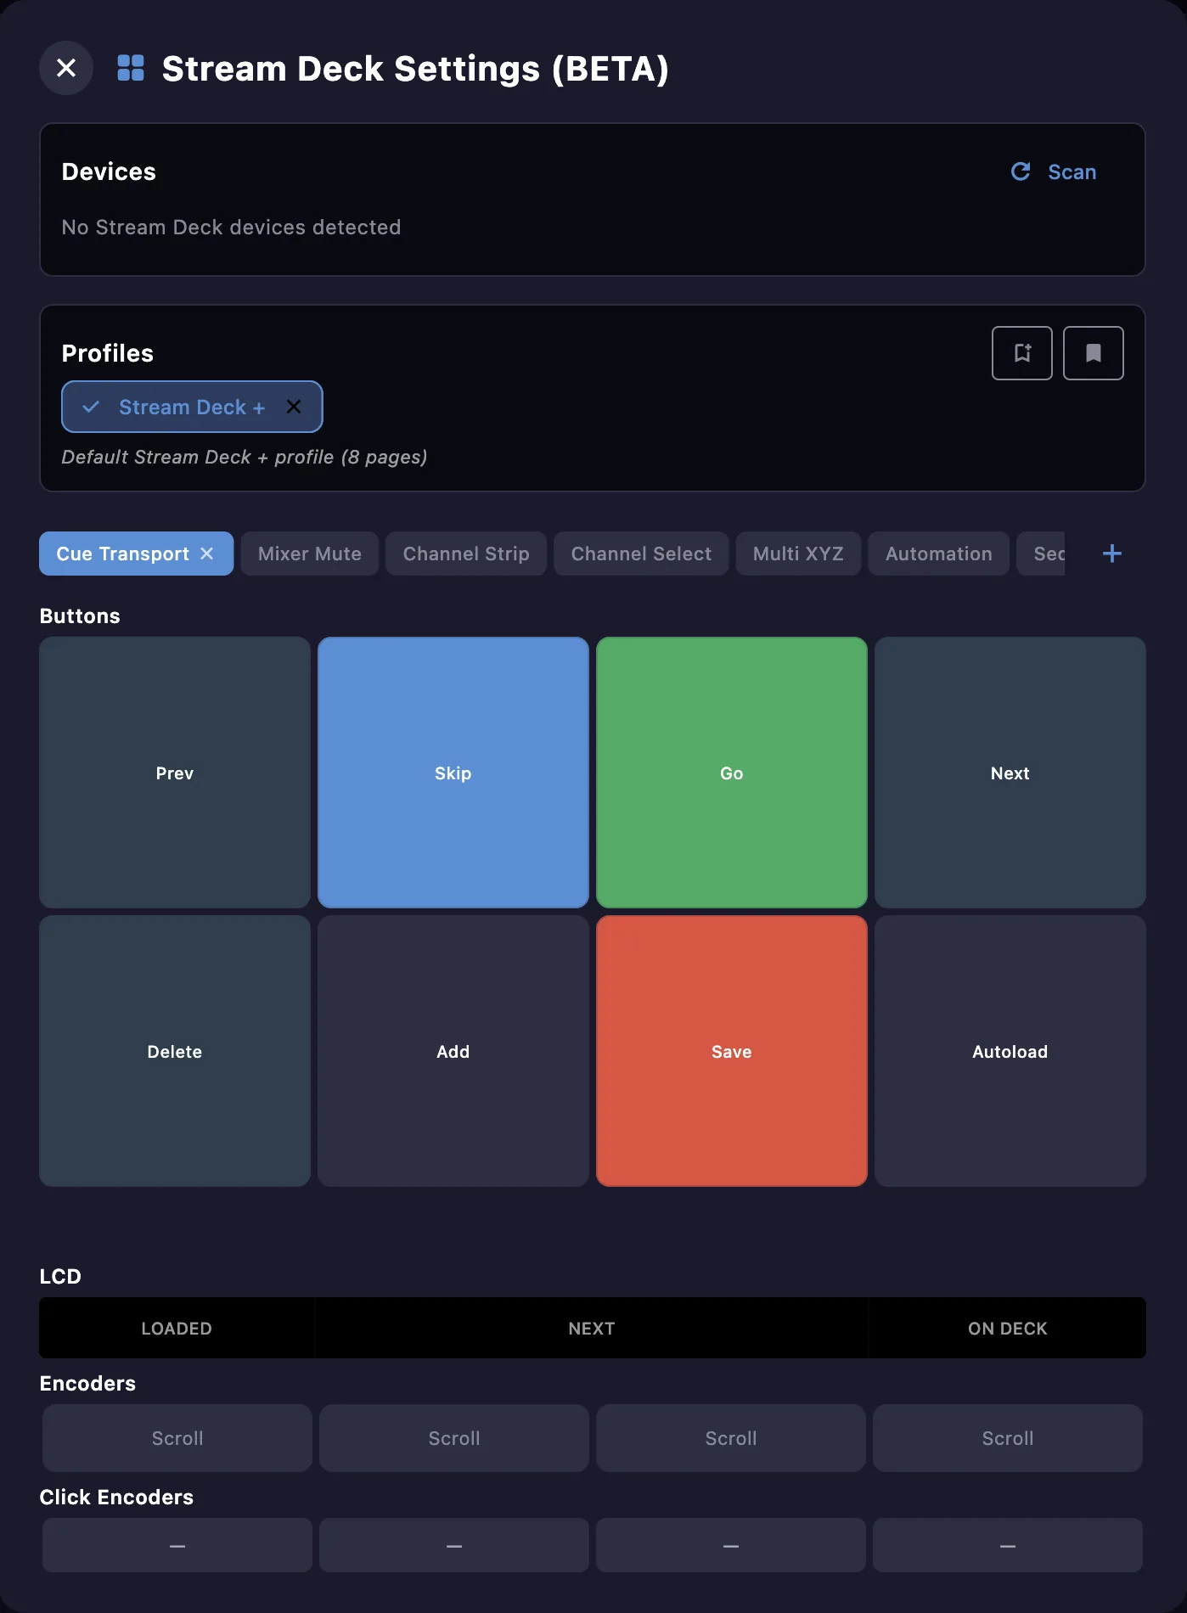Click the Click Encoders section heading
Screen dimensions: 1187x1613
point(116,1497)
